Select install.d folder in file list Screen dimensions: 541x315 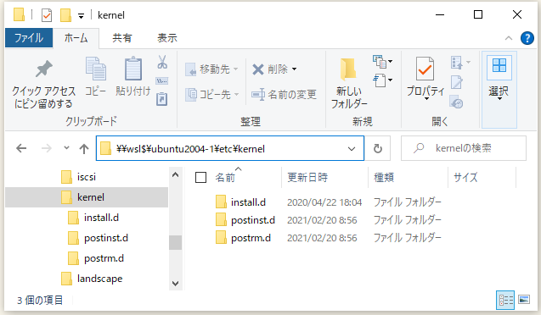coord(248,202)
